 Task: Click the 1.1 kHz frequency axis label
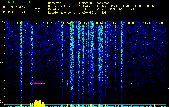(x=2, y=35)
